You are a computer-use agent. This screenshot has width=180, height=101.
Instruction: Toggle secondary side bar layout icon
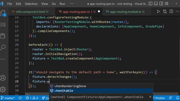point(161,4)
